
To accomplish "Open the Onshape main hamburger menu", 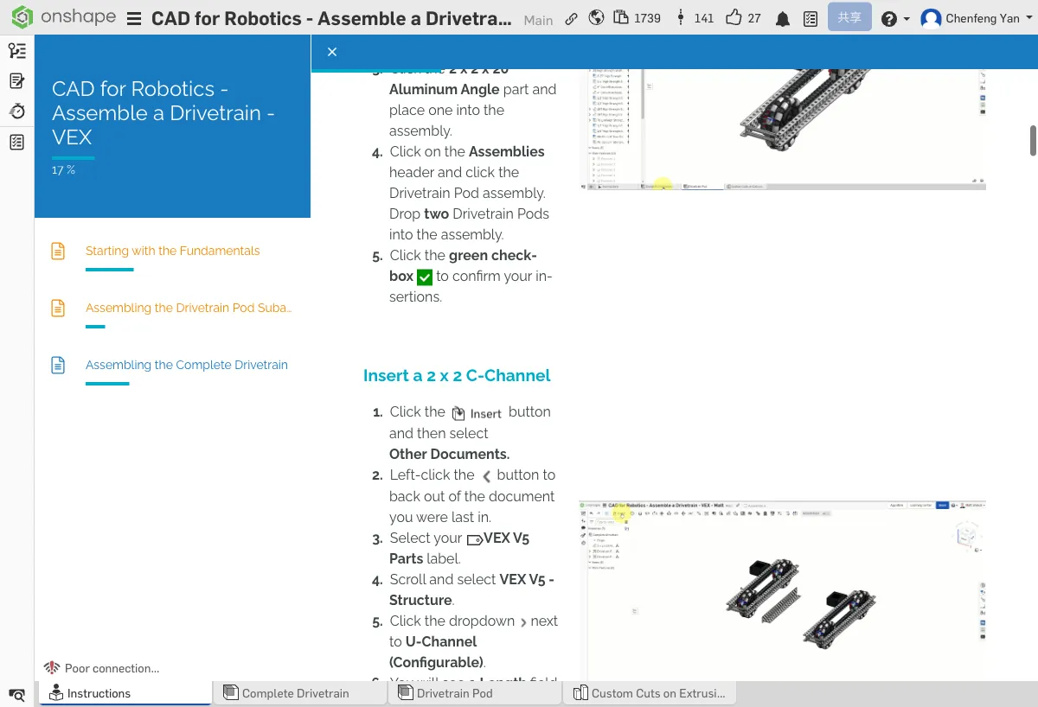I will coord(134,18).
